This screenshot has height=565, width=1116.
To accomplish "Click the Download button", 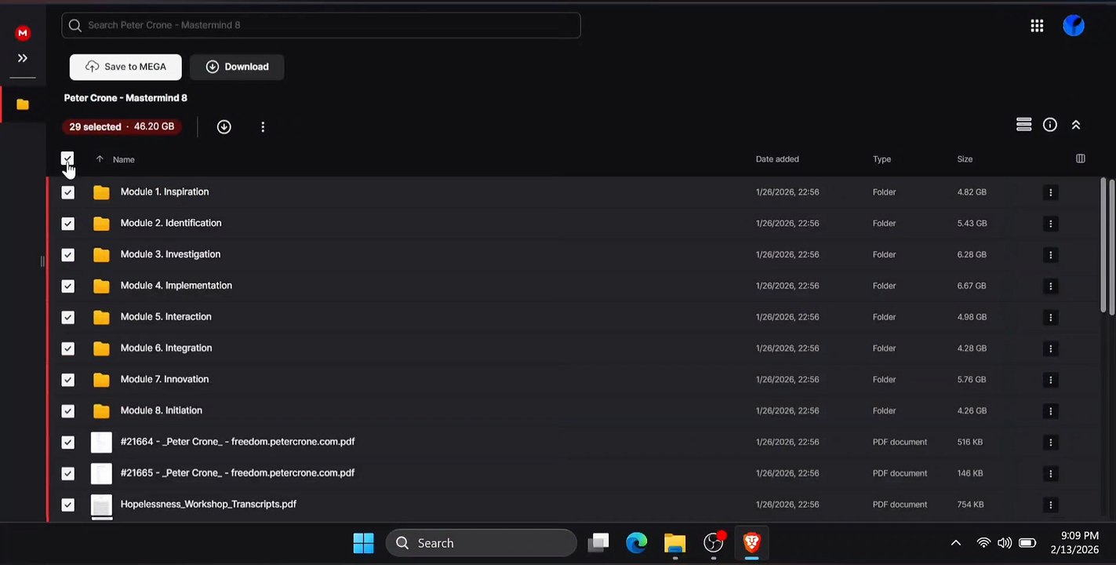I will (237, 67).
